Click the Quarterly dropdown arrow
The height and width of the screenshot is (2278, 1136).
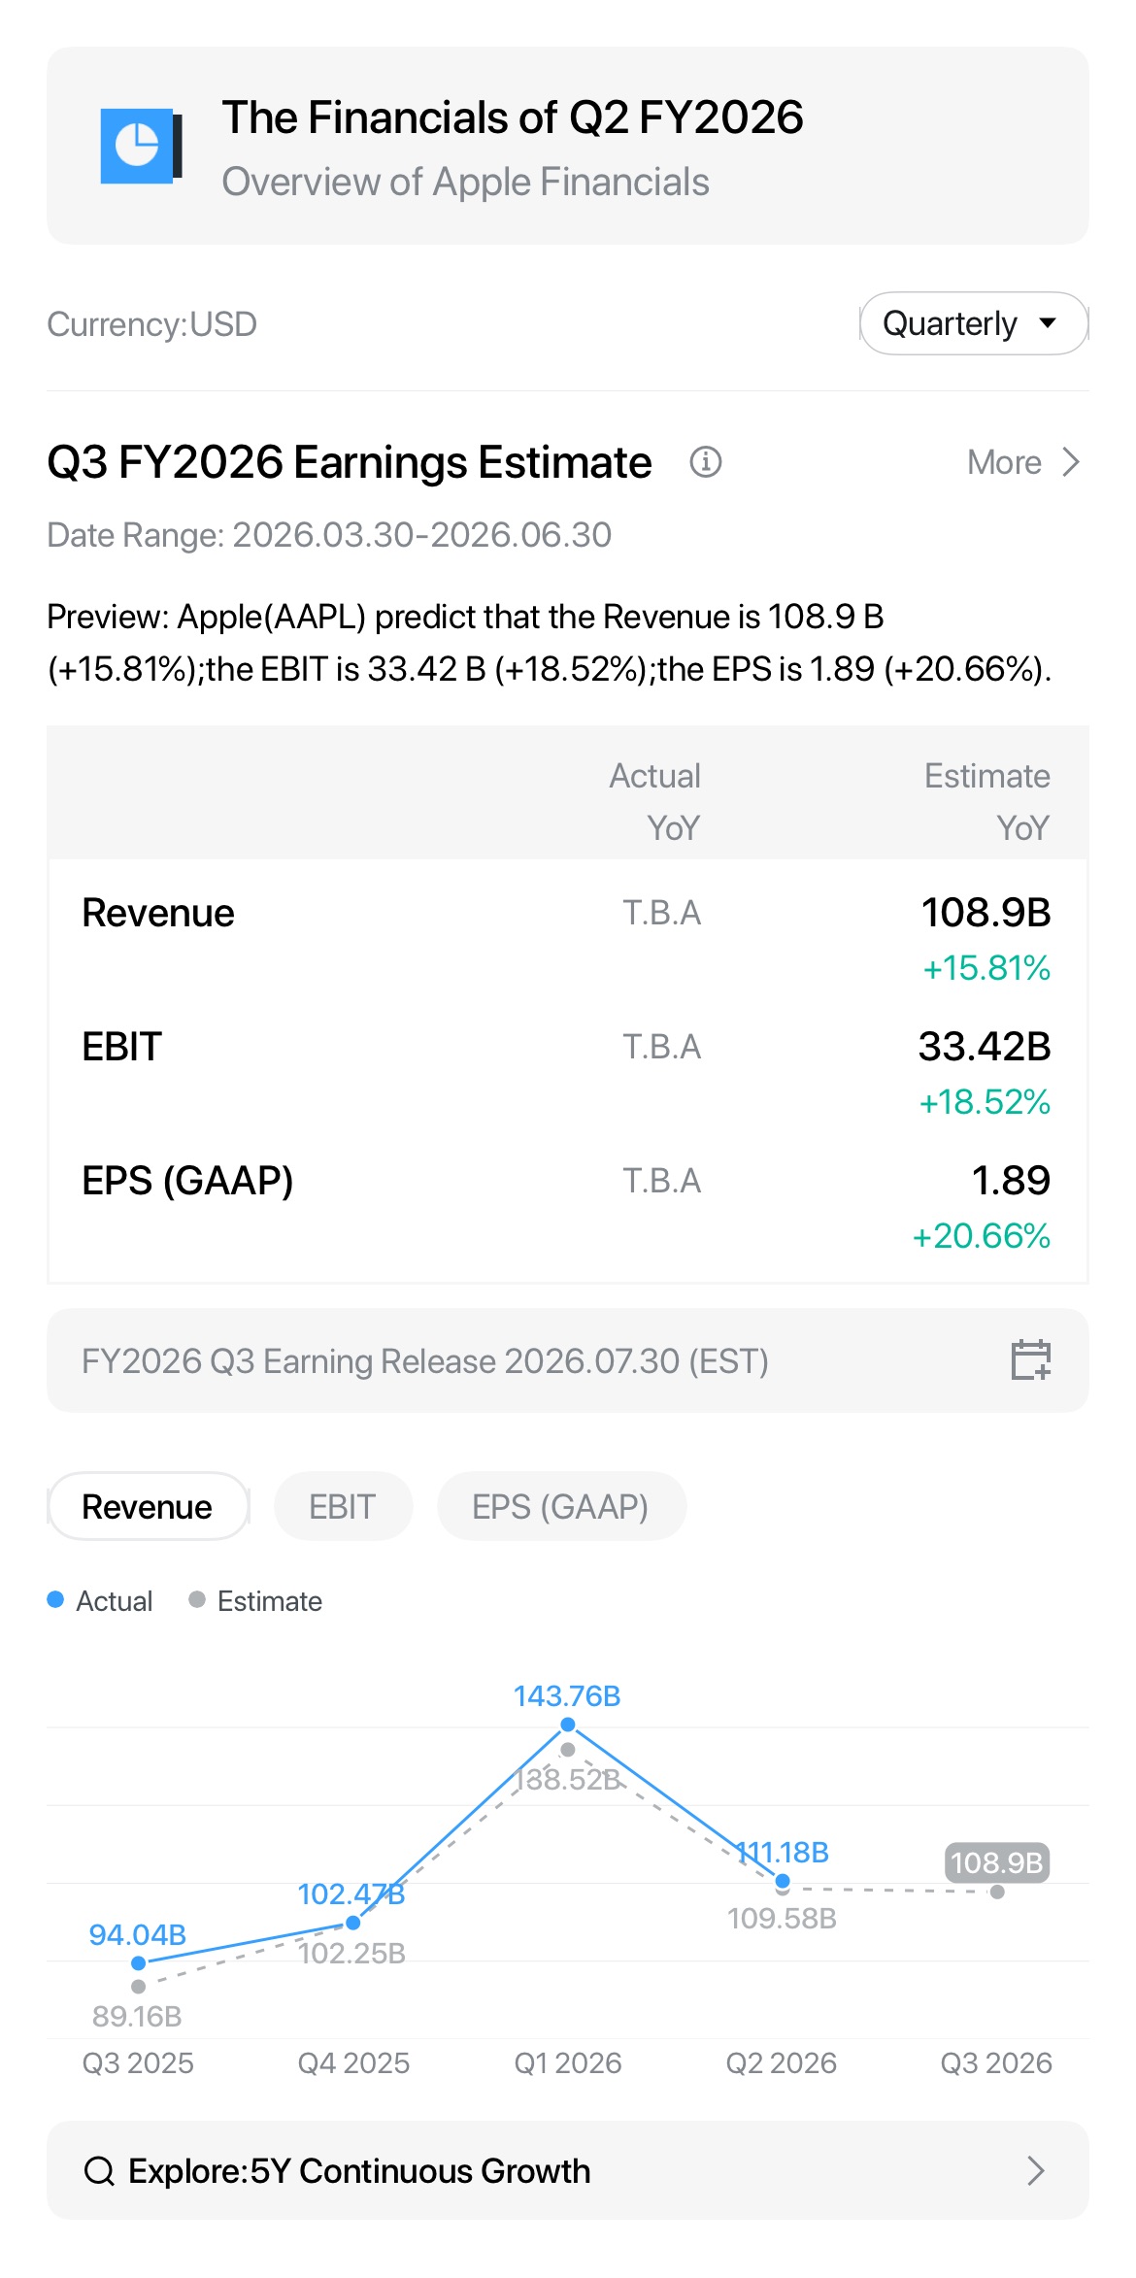click(1048, 322)
